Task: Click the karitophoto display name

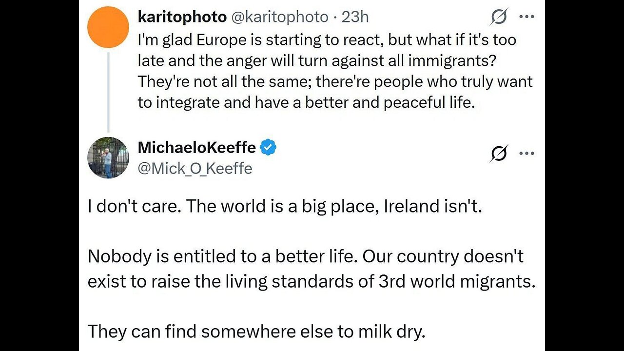Action: [182, 17]
